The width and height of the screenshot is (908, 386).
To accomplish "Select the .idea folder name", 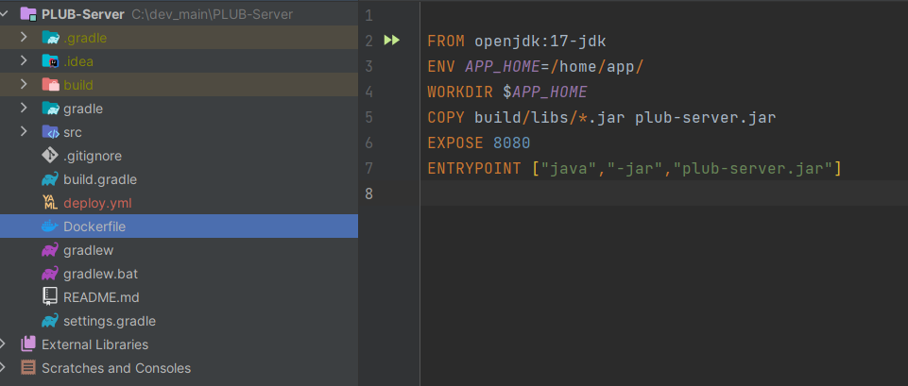I will 78,61.
